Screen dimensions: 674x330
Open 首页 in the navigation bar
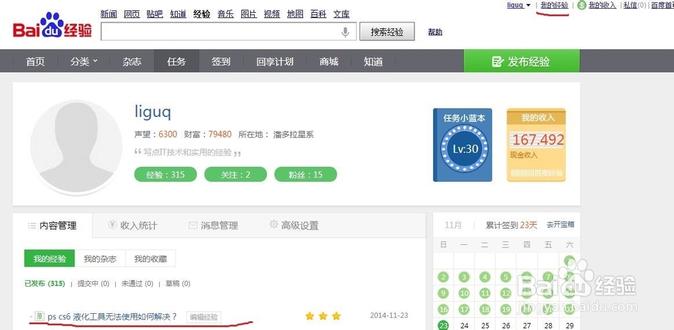click(x=35, y=61)
